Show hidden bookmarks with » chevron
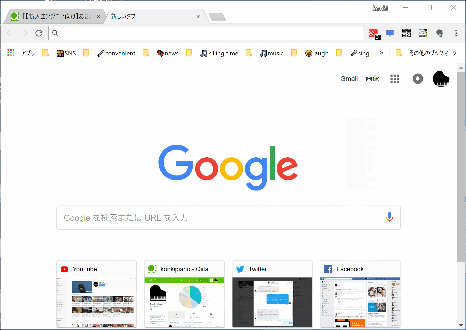Screen dimensions: 466x330 (x=382, y=53)
